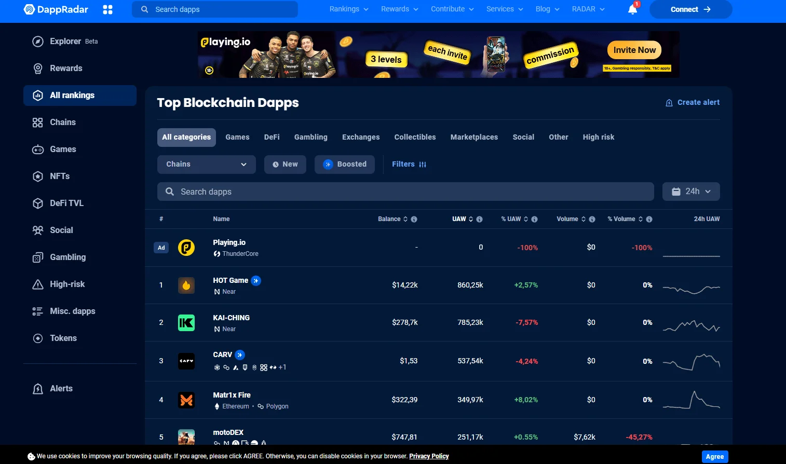Show info for the Balance column
The image size is (786, 464).
tap(414, 220)
